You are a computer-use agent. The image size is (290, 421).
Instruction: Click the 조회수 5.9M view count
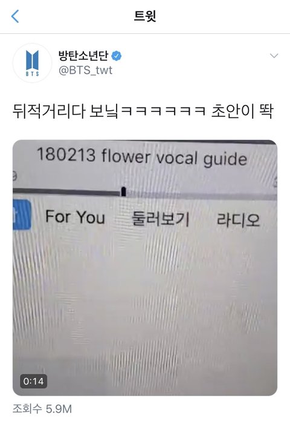pyautogui.click(x=42, y=409)
